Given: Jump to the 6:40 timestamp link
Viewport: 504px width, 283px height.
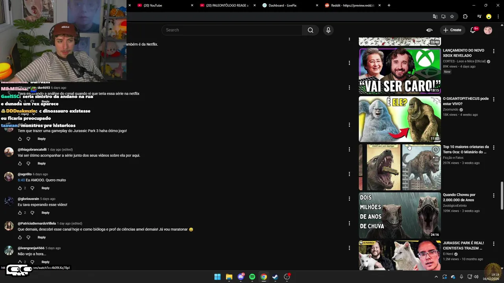Looking at the screenshot, I should [21, 180].
